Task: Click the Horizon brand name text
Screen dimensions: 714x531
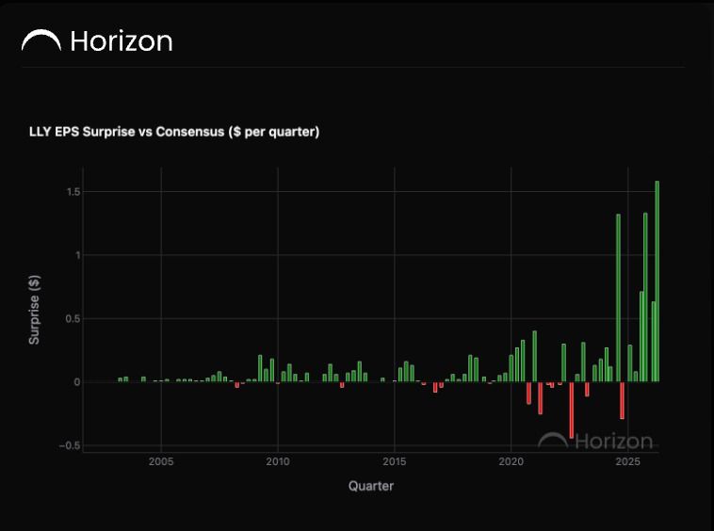Action: [122, 41]
